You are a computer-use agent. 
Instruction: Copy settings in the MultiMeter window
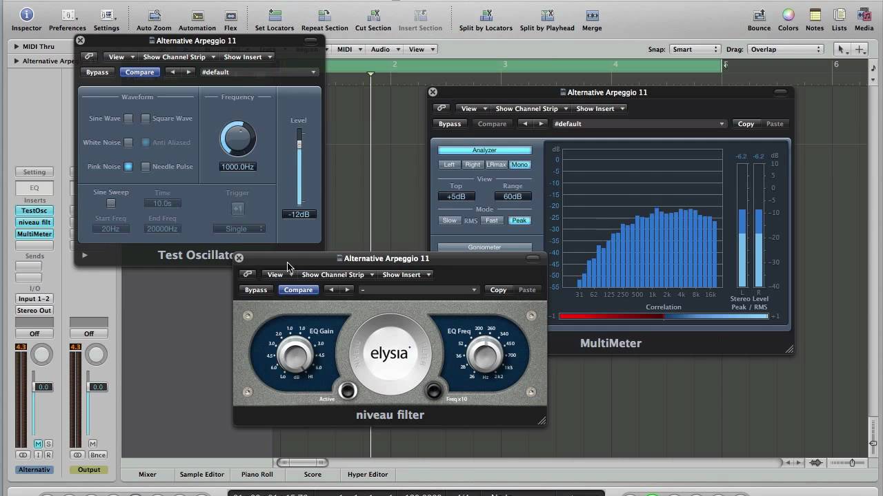pos(746,124)
